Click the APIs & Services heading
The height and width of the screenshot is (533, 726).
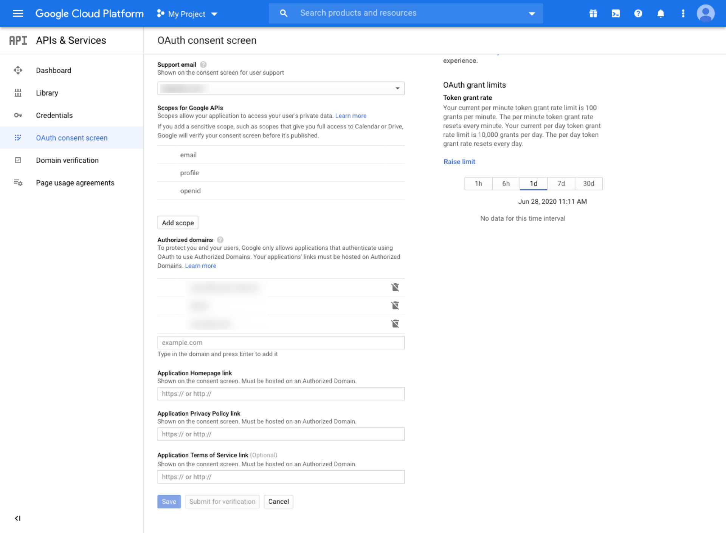tap(71, 40)
